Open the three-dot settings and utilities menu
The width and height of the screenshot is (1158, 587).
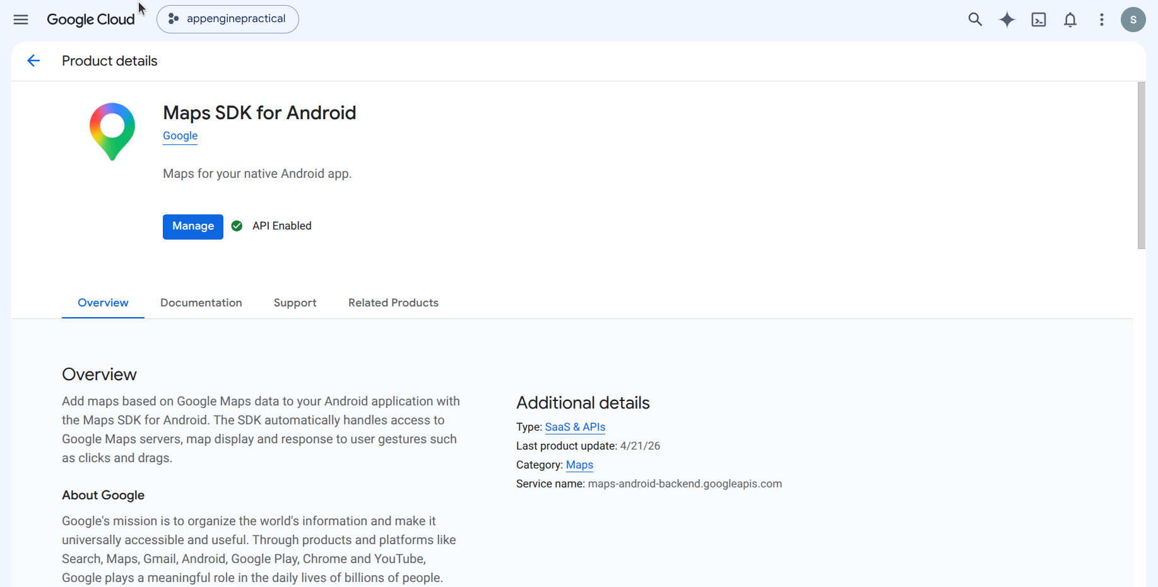point(1102,20)
